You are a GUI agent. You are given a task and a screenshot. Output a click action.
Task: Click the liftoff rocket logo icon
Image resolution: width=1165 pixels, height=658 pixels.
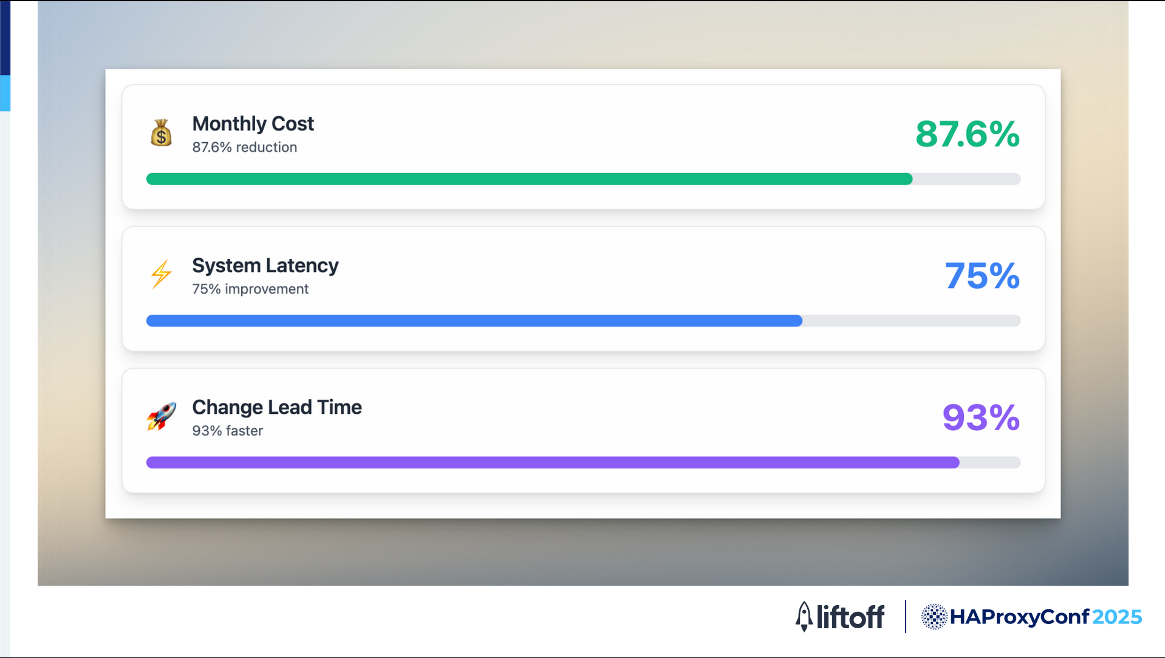[x=804, y=617]
